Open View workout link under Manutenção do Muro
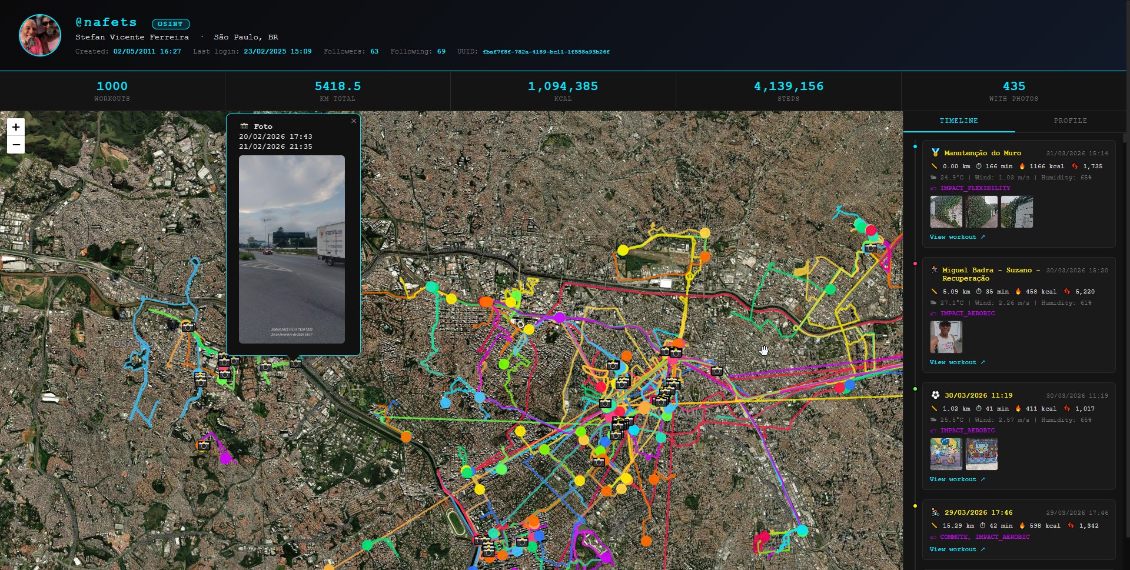The height and width of the screenshot is (570, 1130). click(957, 237)
